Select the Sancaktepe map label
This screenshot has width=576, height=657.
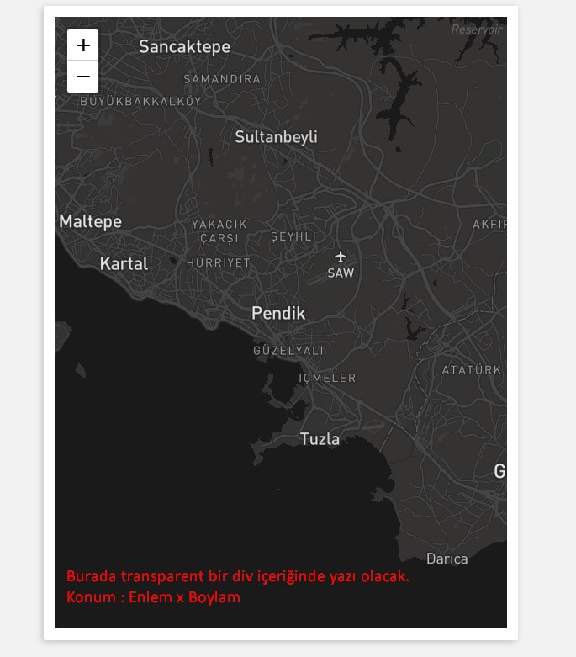tap(184, 47)
